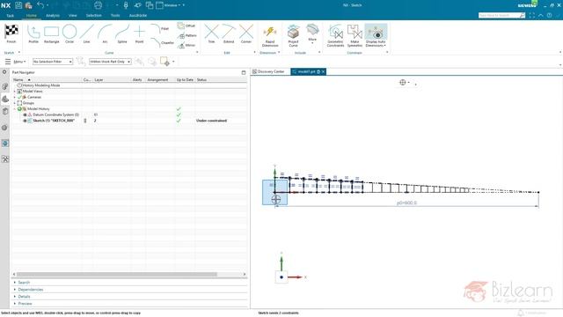Click the Up to Date column header
Viewport: 563px width, 317px height.
coord(185,80)
